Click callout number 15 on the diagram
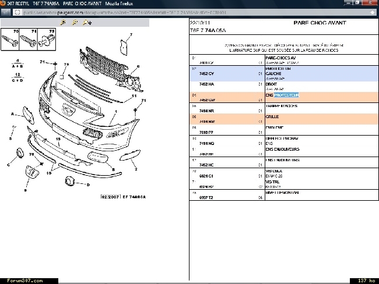The width and height of the screenshot is (379, 284). [x=58, y=139]
